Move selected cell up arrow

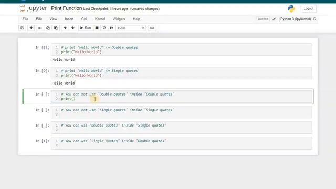[x=65, y=28]
